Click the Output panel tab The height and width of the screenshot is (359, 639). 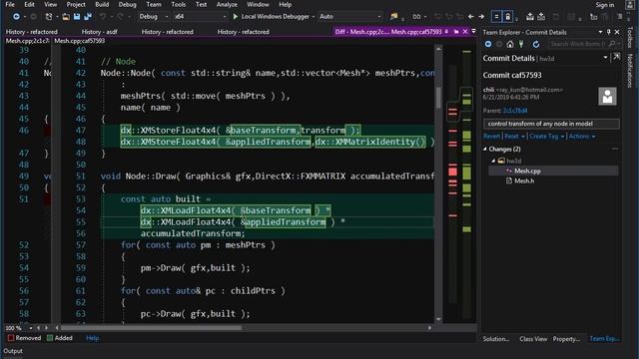[13, 351]
